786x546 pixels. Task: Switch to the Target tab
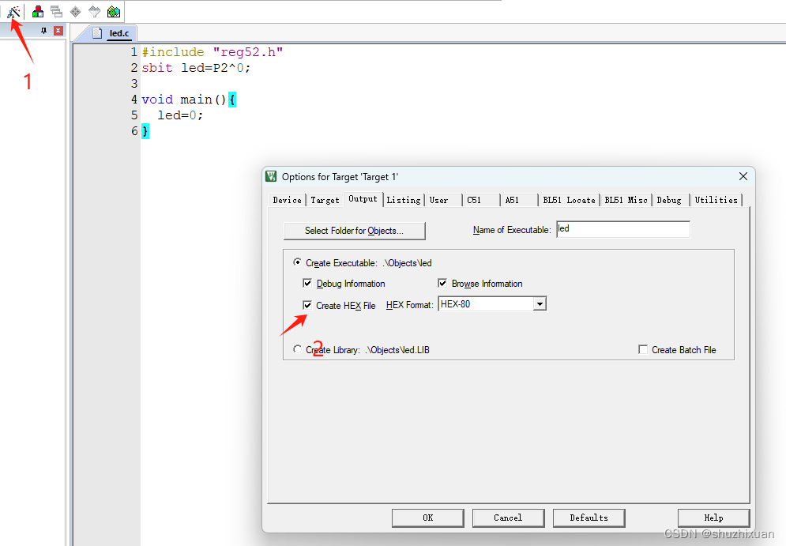[x=325, y=200]
